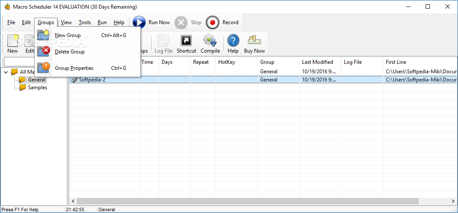
Task: Click the General group folder icon
Action: point(22,79)
